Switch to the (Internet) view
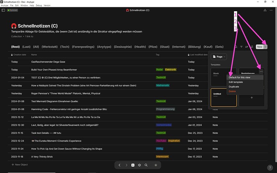The image size is (277, 173). coord(179,47)
